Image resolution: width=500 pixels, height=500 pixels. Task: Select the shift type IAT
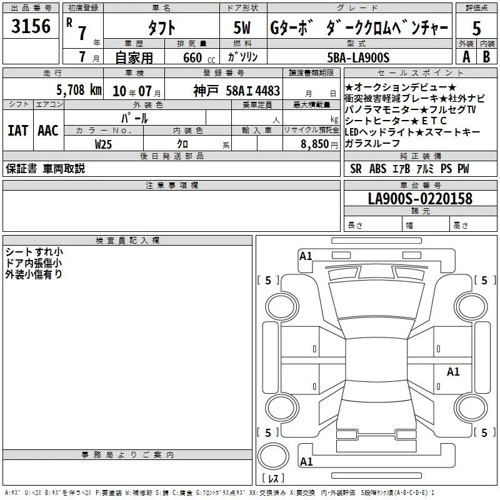point(18,131)
